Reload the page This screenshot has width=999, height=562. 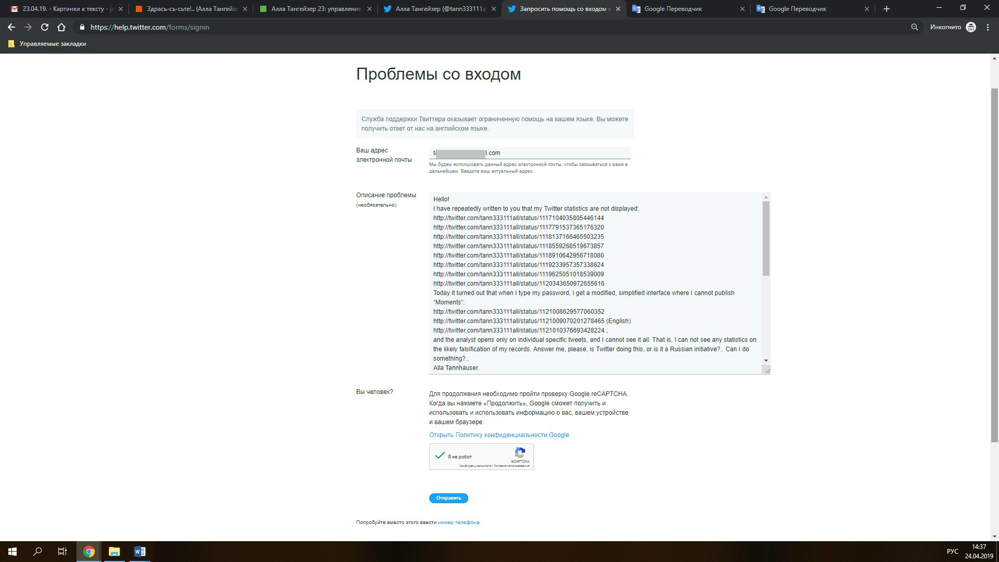[45, 27]
